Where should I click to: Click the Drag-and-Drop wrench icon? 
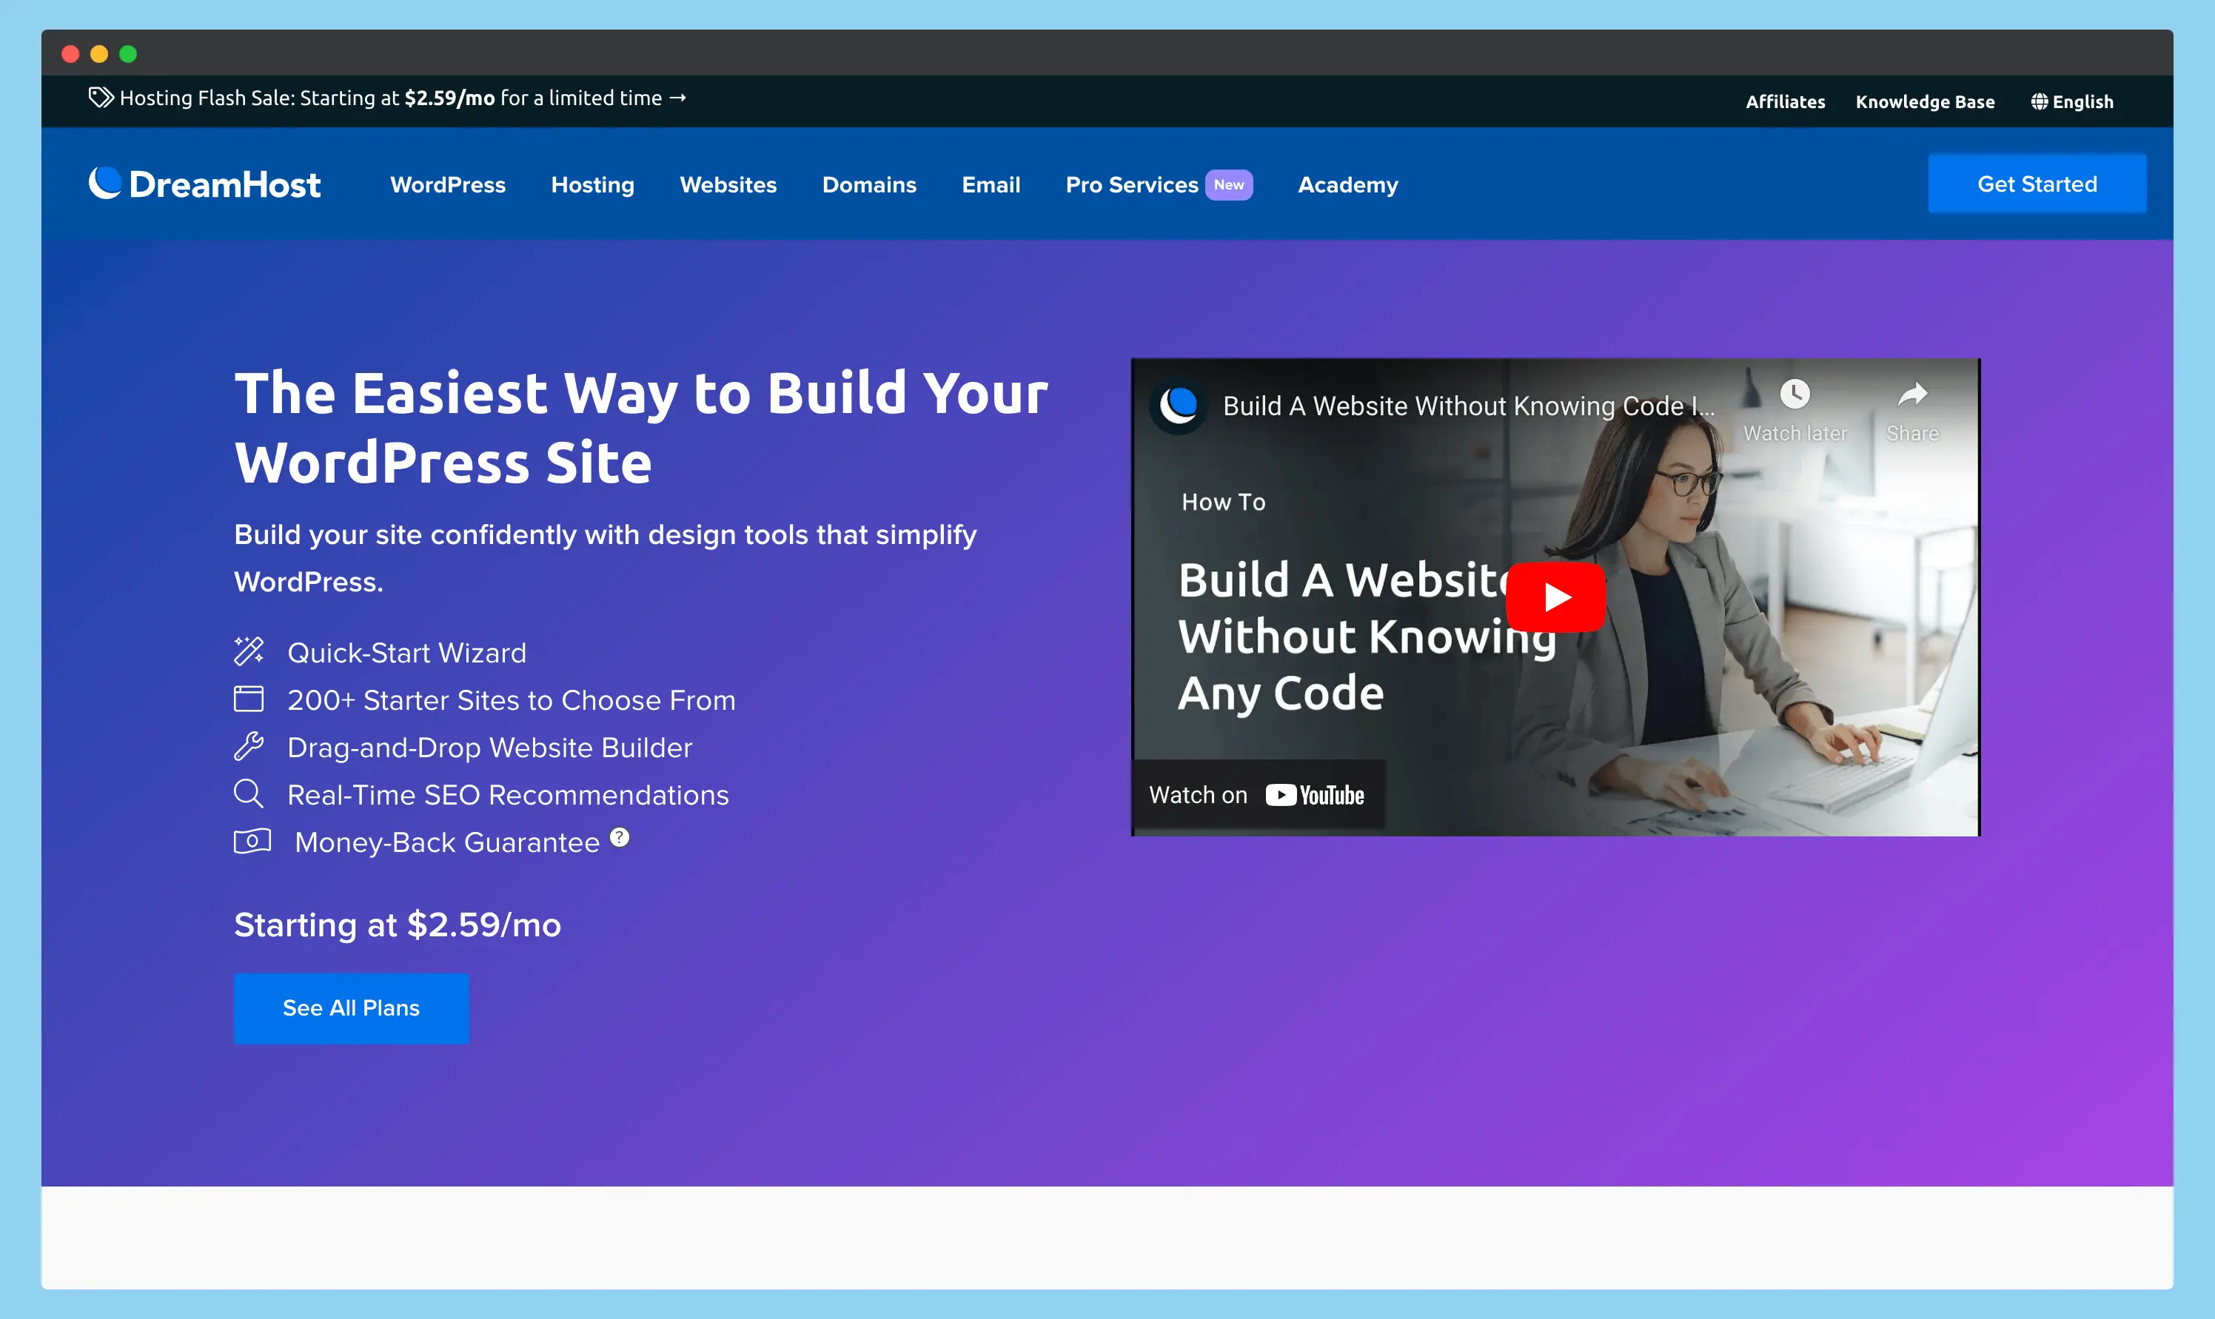coord(249,747)
